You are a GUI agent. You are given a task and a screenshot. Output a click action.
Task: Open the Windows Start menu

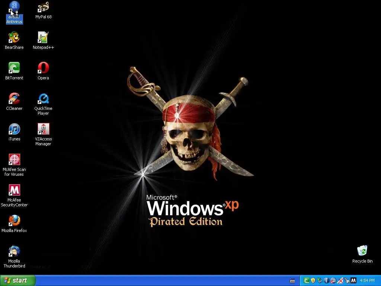point(18,280)
